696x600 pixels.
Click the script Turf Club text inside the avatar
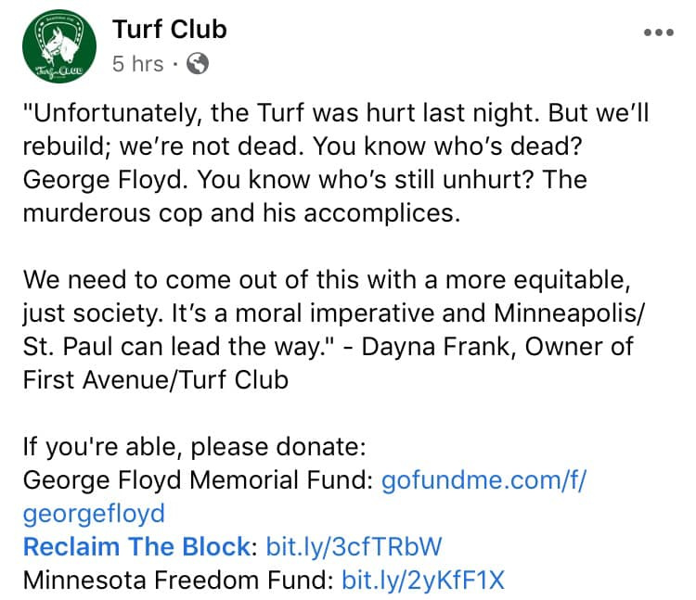coord(59,70)
